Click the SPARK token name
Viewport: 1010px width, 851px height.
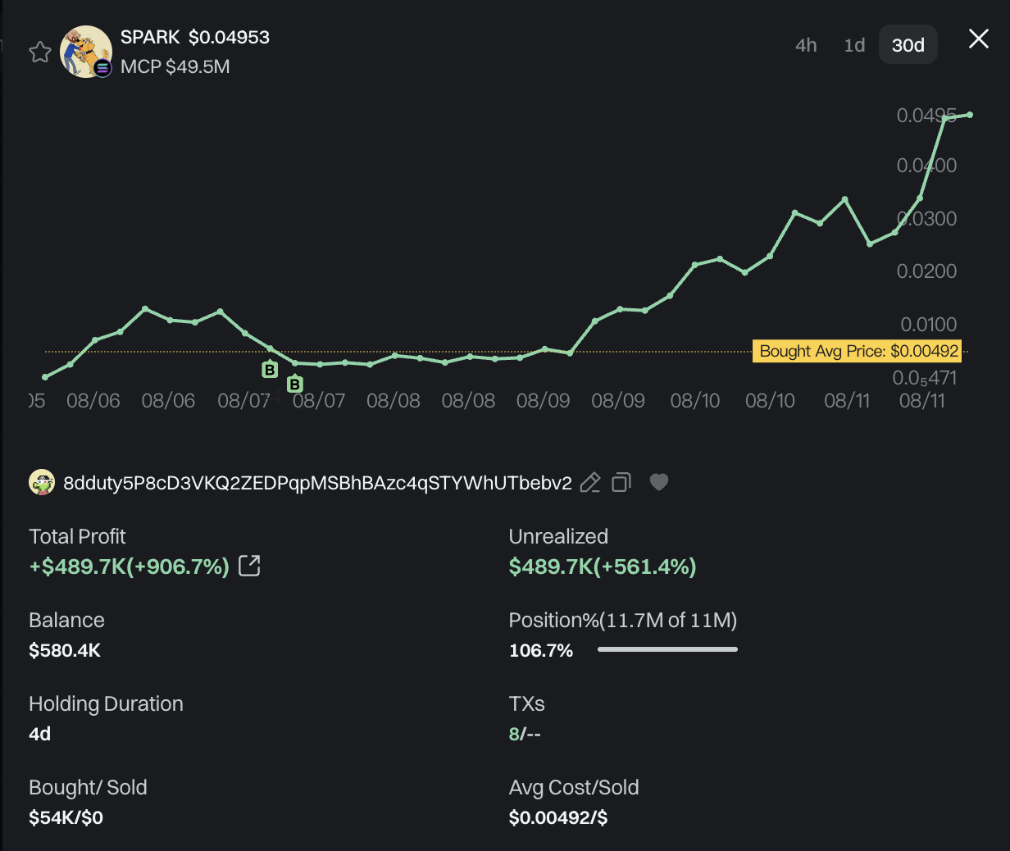[x=150, y=37]
